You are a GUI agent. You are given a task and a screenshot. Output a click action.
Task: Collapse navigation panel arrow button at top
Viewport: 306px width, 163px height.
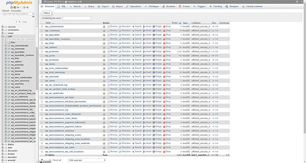pyautogui.click(x=40, y=2)
